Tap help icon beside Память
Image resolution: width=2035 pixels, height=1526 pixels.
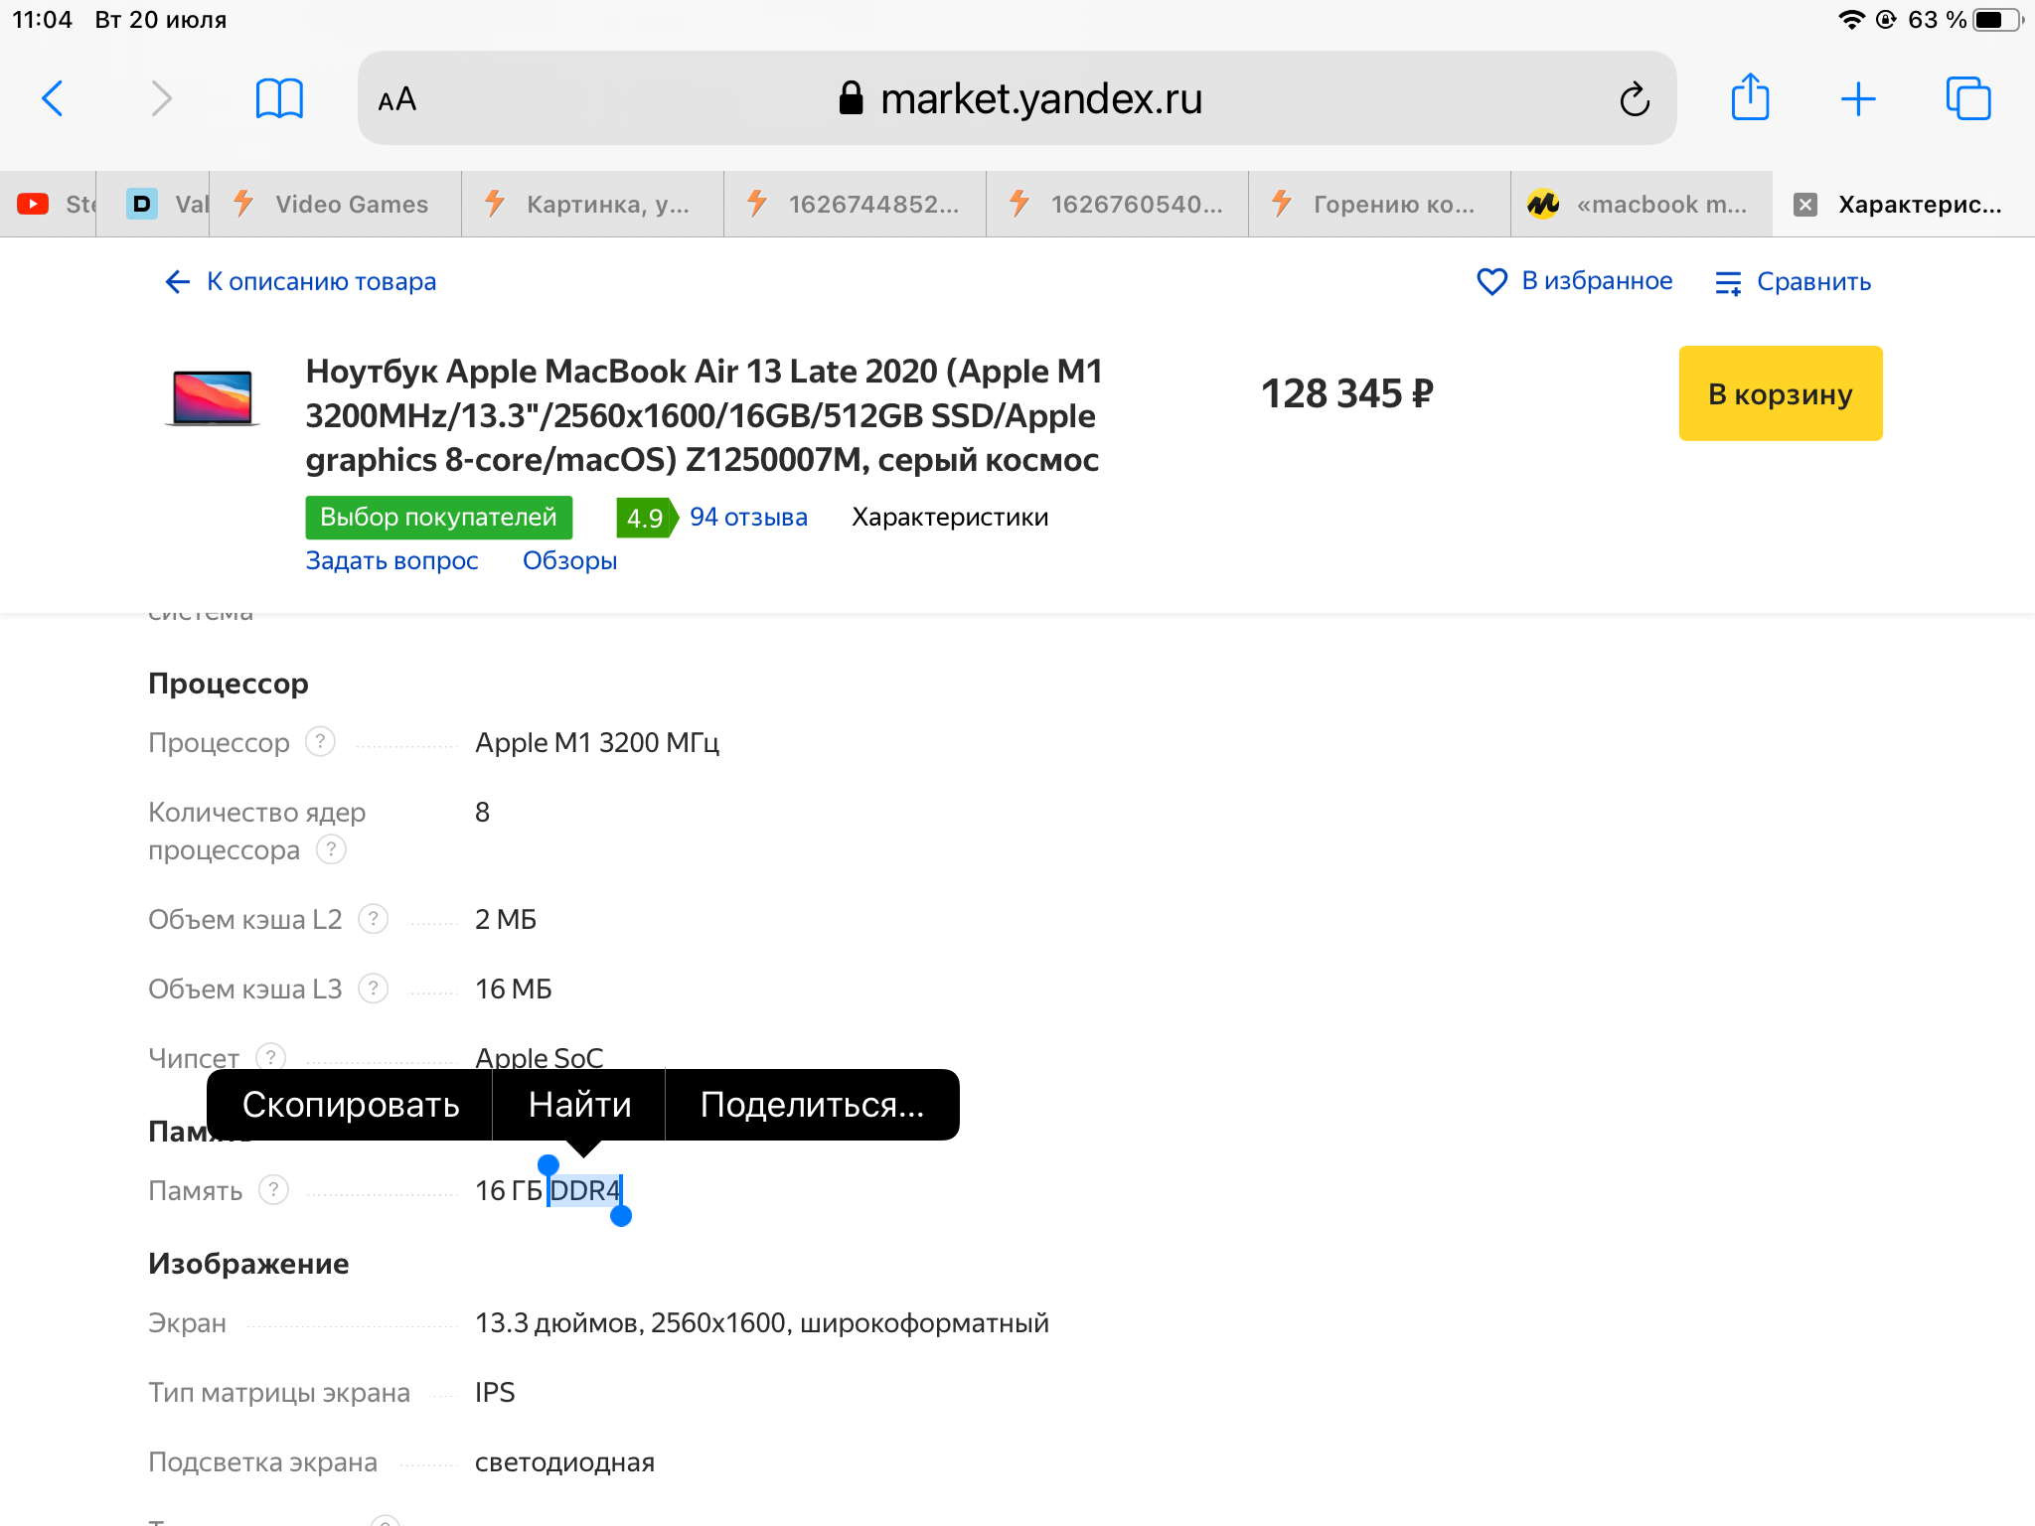click(273, 1190)
